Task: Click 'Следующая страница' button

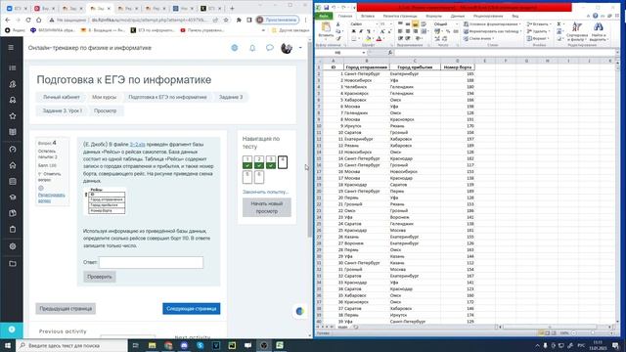Action: click(192, 309)
